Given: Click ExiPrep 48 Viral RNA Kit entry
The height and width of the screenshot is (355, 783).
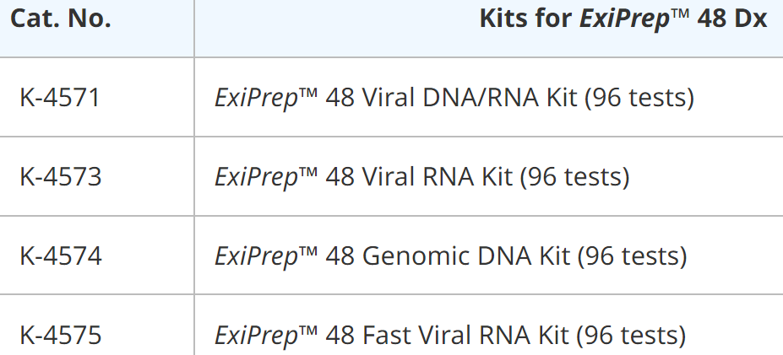Looking at the screenshot, I should tap(422, 176).
